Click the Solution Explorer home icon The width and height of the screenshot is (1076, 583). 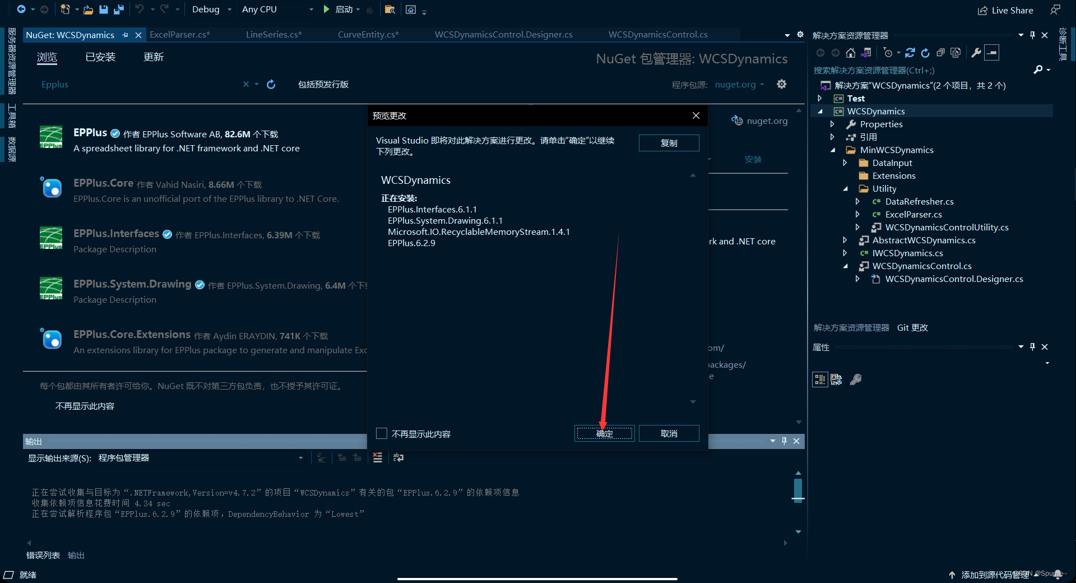click(x=851, y=53)
